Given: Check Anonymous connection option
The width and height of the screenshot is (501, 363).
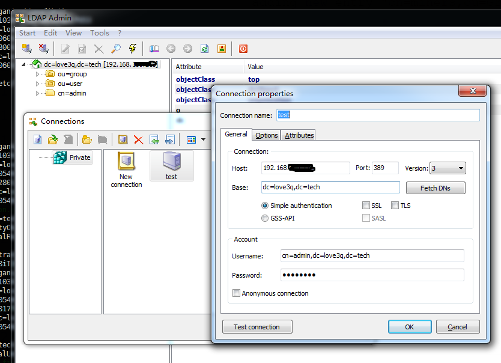Looking at the screenshot, I should click(237, 293).
